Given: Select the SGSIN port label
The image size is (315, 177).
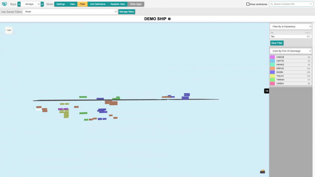Looking at the screenshot, I should tap(280, 72).
